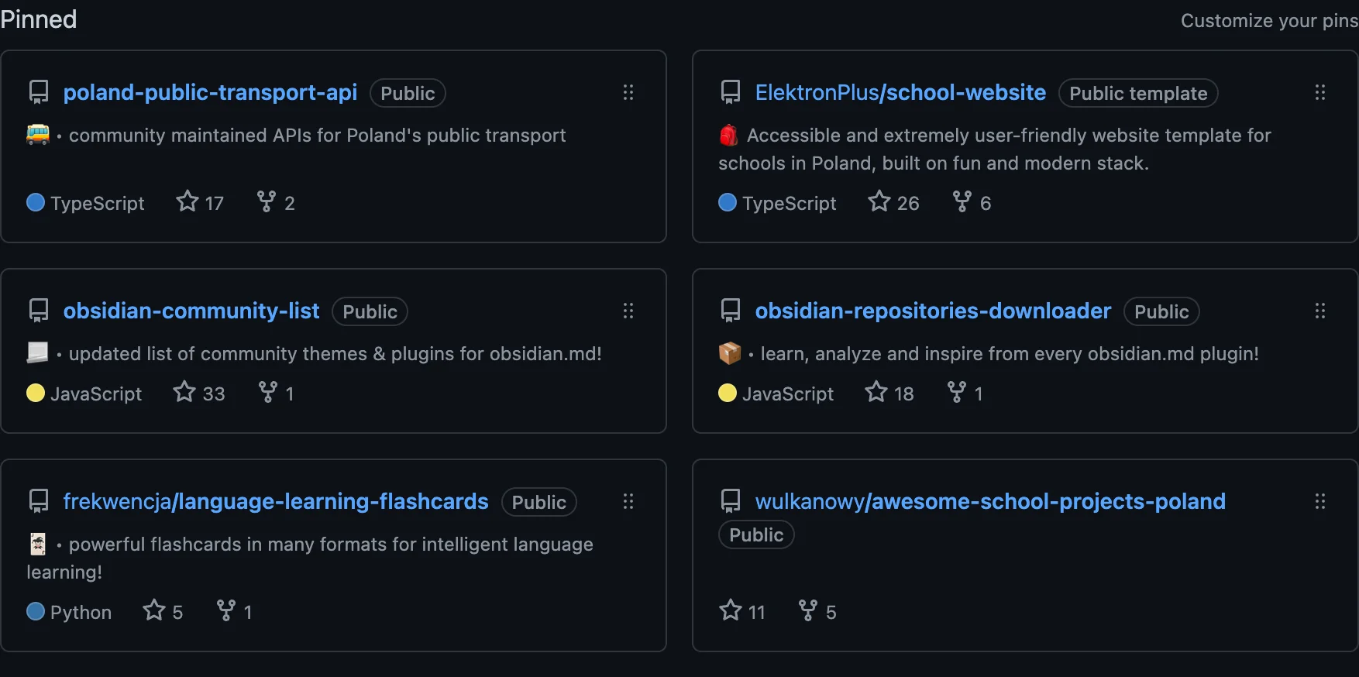The width and height of the screenshot is (1359, 677).
Task: View forks of awesome-school-projects-poland (5 forks)
Action: click(x=817, y=612)
